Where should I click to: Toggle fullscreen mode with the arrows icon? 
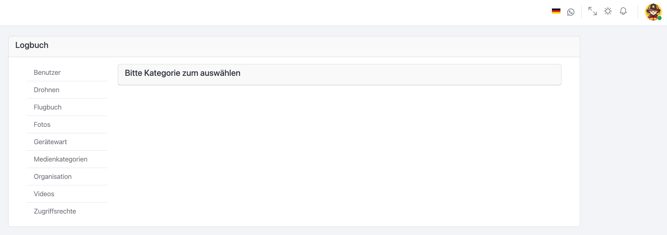592,11
